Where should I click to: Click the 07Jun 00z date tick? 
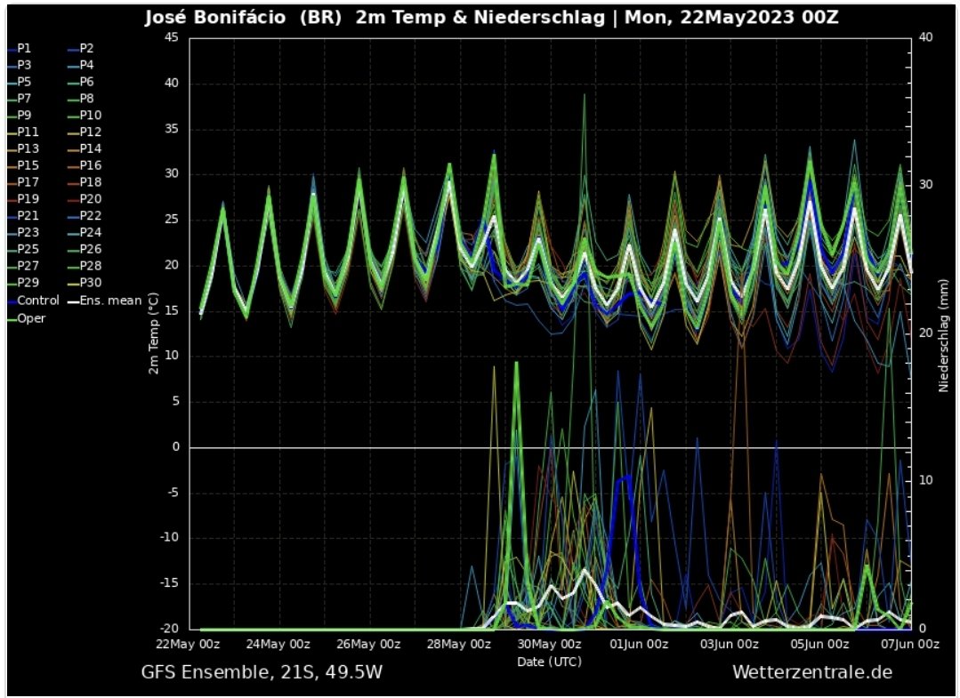(909, 645)
